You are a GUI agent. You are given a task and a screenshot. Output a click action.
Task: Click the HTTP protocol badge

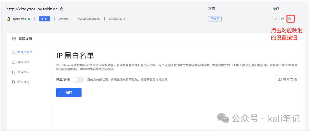tap(44, 19)
